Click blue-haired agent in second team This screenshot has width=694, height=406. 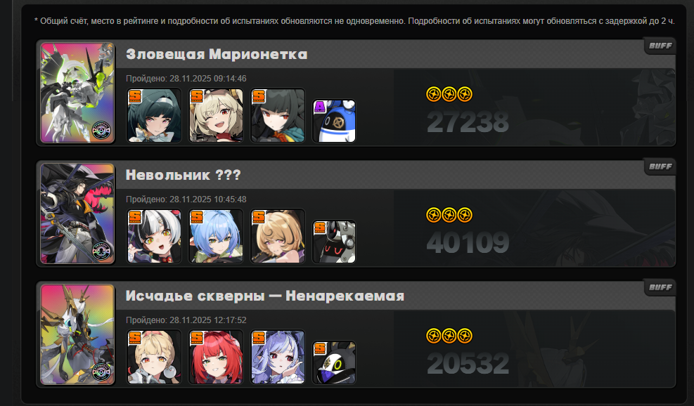[216, 236]
